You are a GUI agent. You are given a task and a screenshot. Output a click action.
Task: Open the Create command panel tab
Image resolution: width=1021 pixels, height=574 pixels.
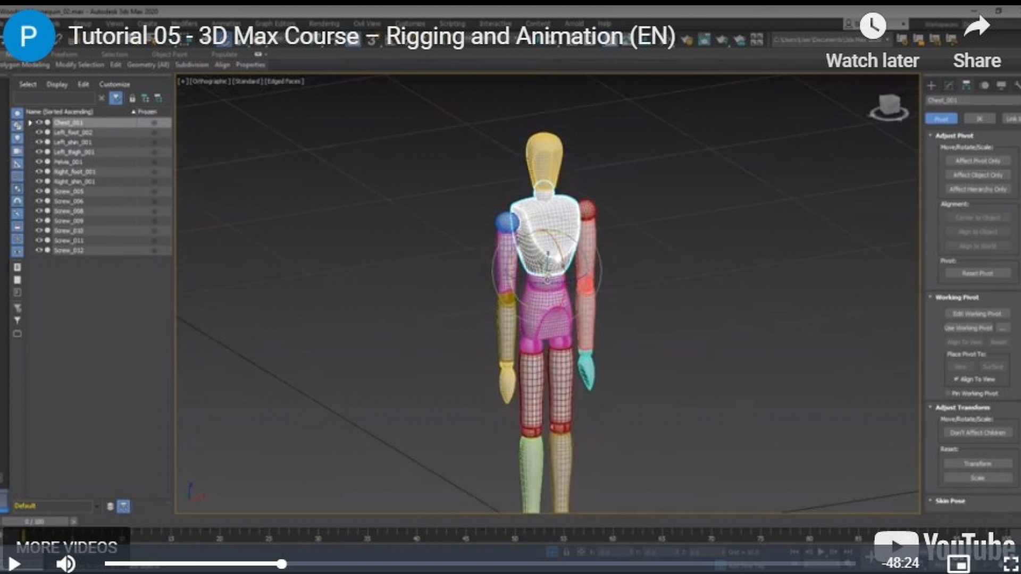pos(931,86)
